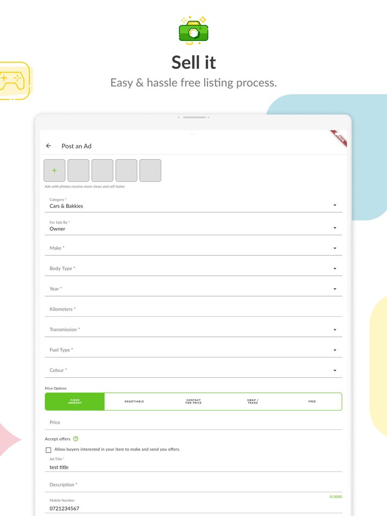Select the last empty photo slot
This screenshot has width=387, height=516.
pyautogui.click(x=150, y=170)
